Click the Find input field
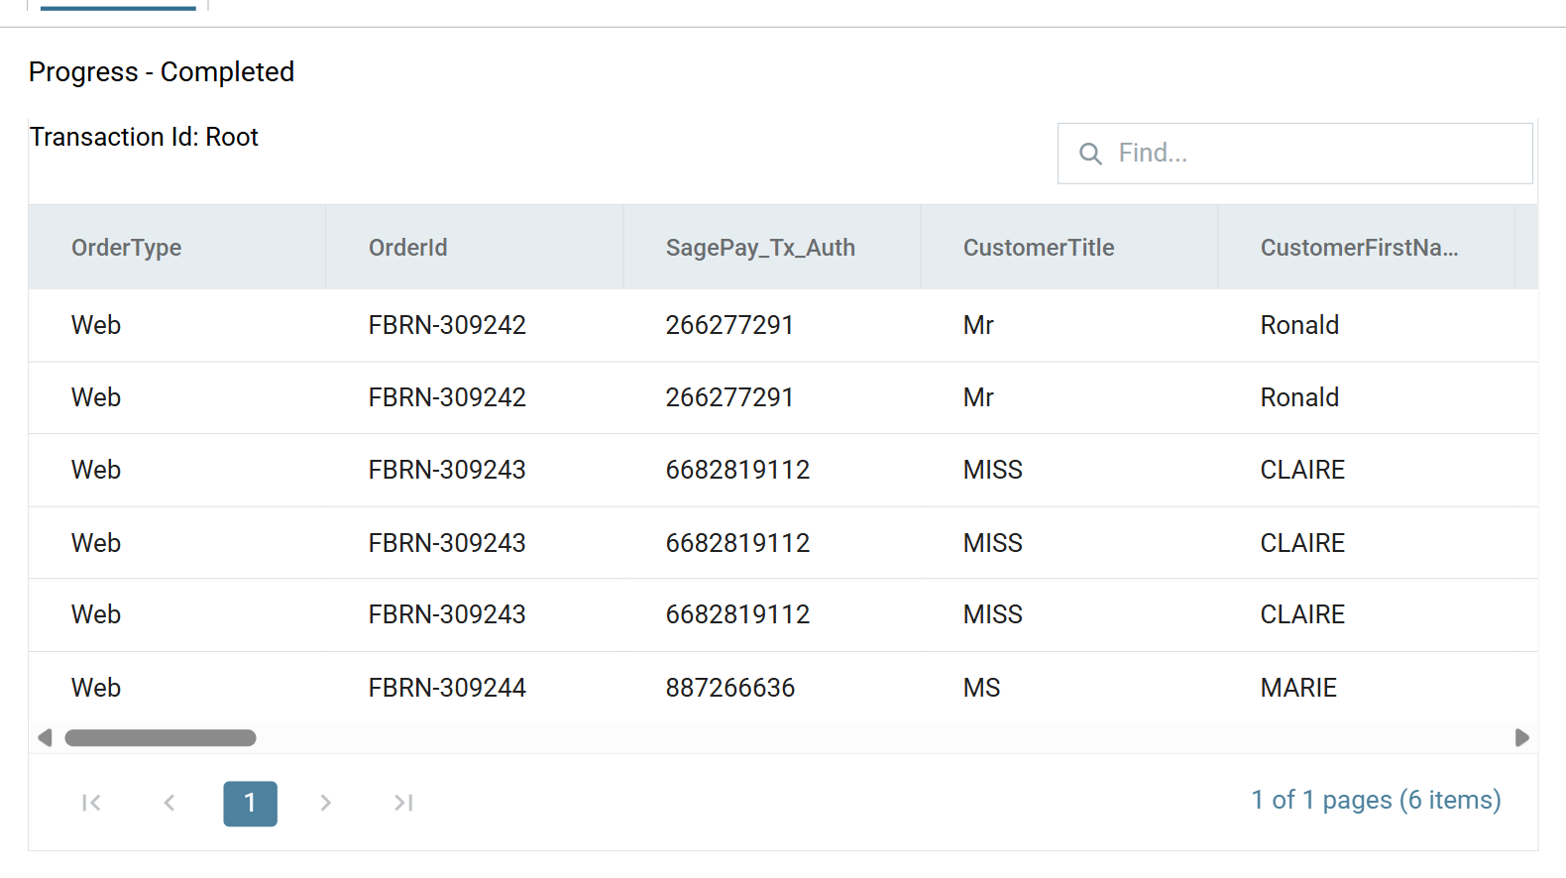This screenshot has width=1566, height=878. pyautogui.click(x=1294, y=154)
